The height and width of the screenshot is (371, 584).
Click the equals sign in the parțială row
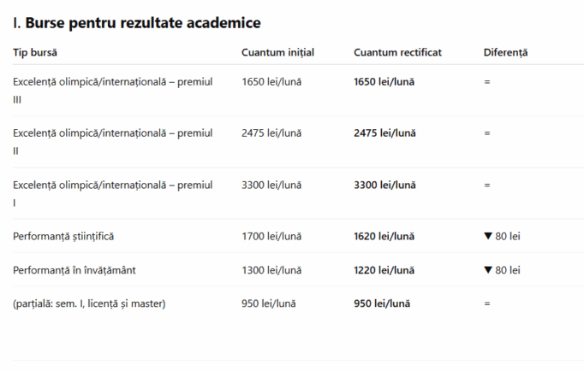[487, 304]
